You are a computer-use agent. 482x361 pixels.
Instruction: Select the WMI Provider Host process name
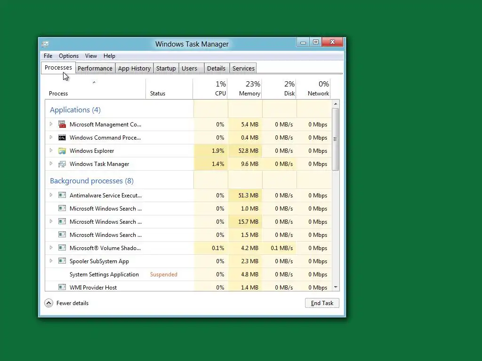click(93, 288)
